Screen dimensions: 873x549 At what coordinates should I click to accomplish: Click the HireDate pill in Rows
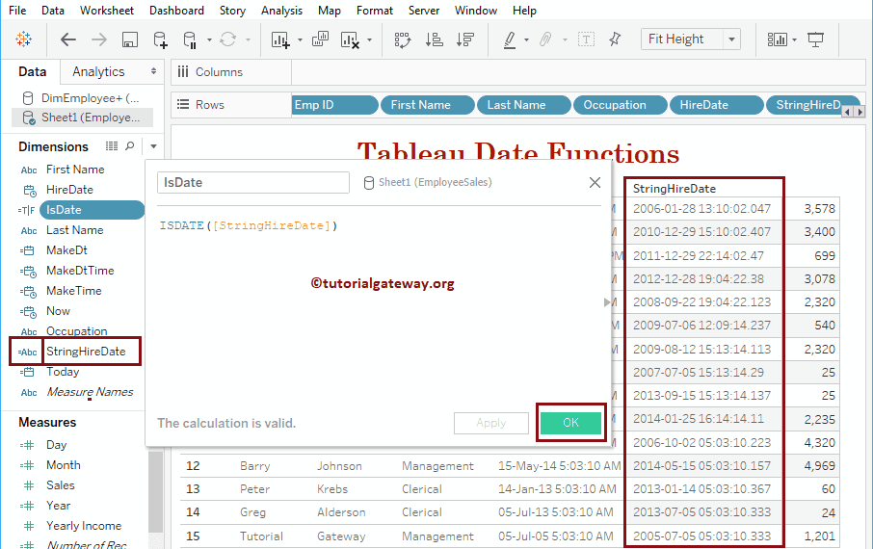click(x=716, y=105)
